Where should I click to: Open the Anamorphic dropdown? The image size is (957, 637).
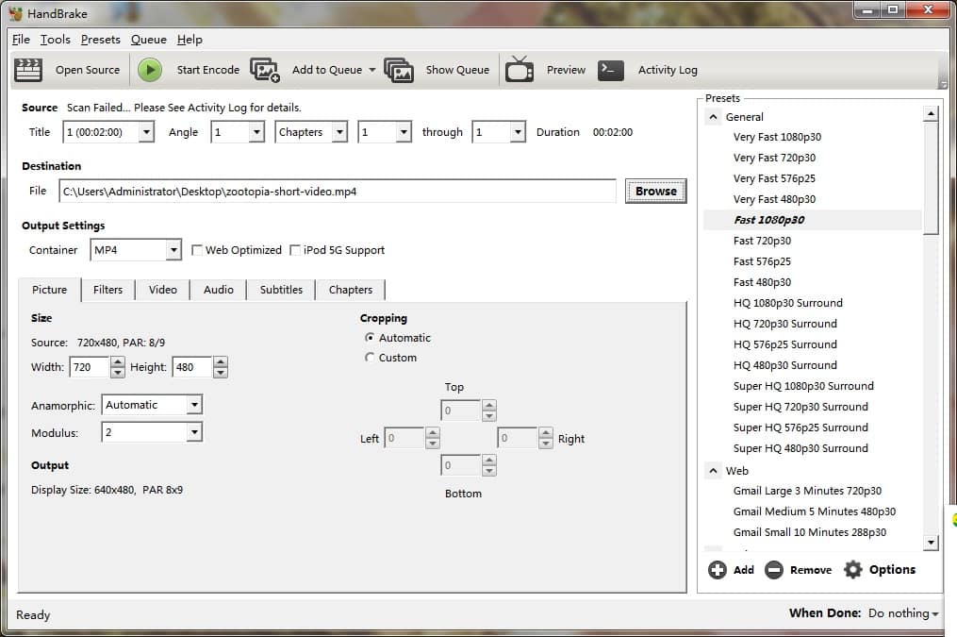coord(196,404)
